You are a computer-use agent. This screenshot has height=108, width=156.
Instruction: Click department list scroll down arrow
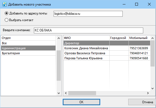click(x=59, y=93)
